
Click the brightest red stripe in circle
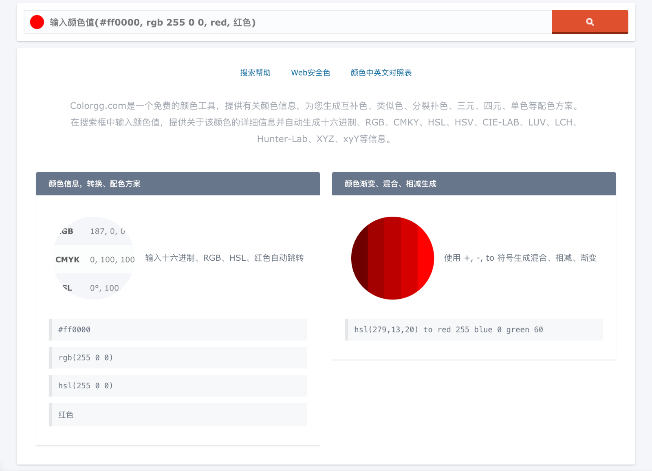(425, 258)
